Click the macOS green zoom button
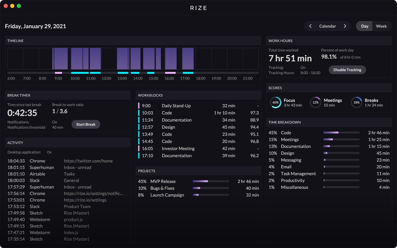397x248 pixels. (19, 6)
